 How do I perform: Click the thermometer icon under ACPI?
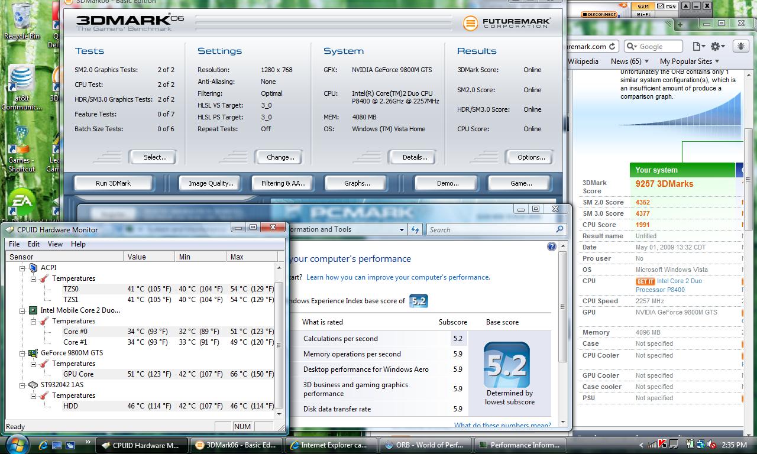coord(44,278)
